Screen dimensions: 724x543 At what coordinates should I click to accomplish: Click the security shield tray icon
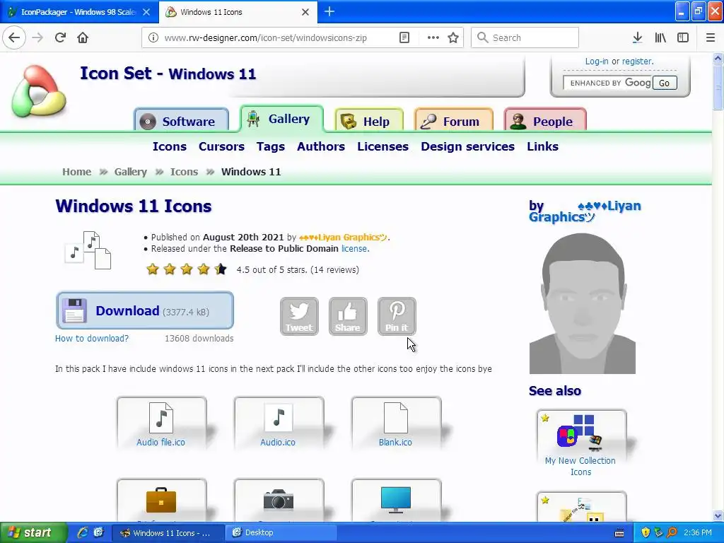tap(646, 533)
